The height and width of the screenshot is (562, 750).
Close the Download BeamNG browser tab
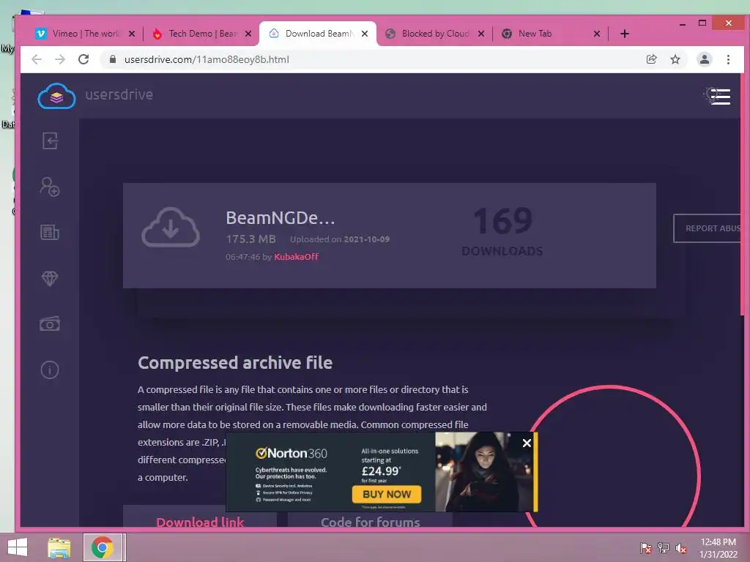coord(365,34)
